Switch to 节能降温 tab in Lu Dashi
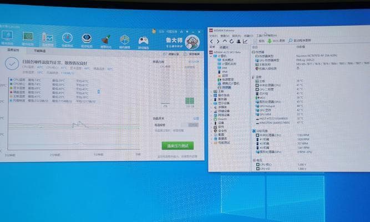This screenshot has width=370, height=222. coord(39,51)
